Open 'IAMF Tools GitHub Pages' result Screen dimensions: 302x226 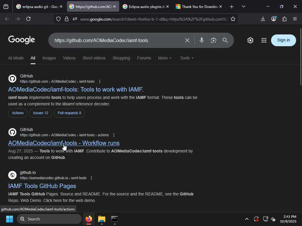click(42, 186)
